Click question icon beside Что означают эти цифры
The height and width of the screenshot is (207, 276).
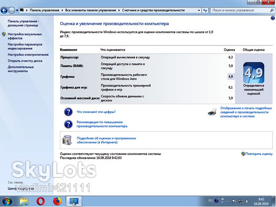click(68, 112)
